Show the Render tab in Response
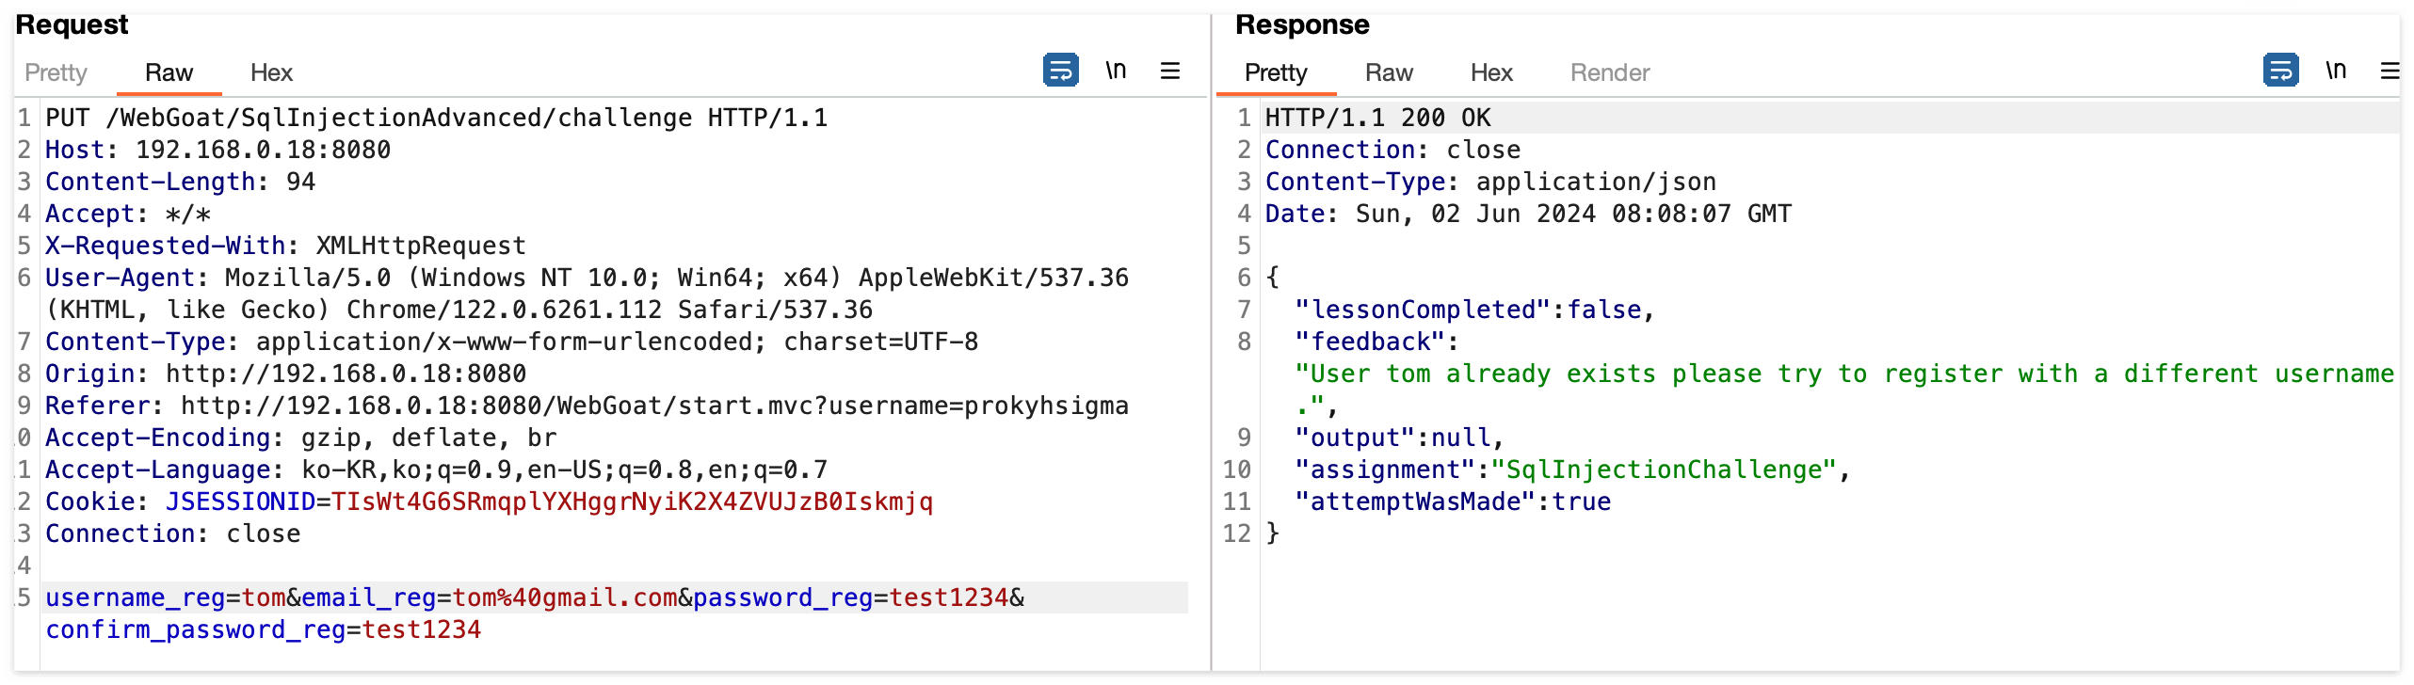Viewport: 2414px width, 685px height. 1610,72
